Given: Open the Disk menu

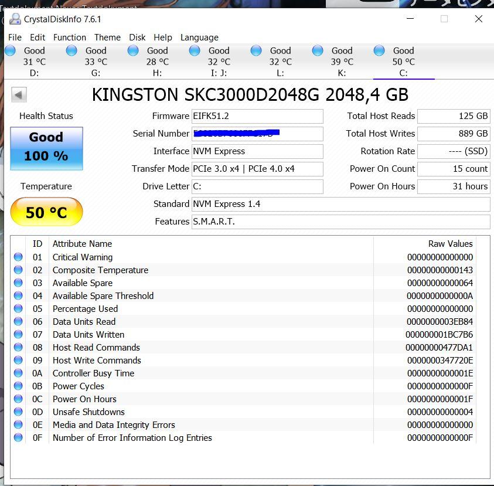Looking at the screenshot, I should [137, 37].
